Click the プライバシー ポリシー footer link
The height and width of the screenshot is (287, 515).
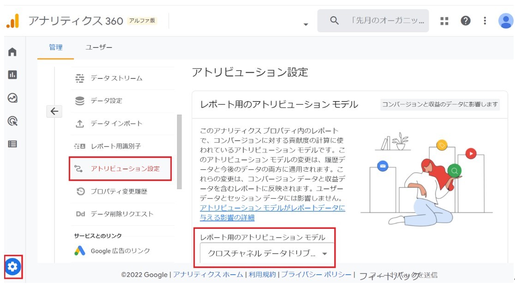(316, 275)
